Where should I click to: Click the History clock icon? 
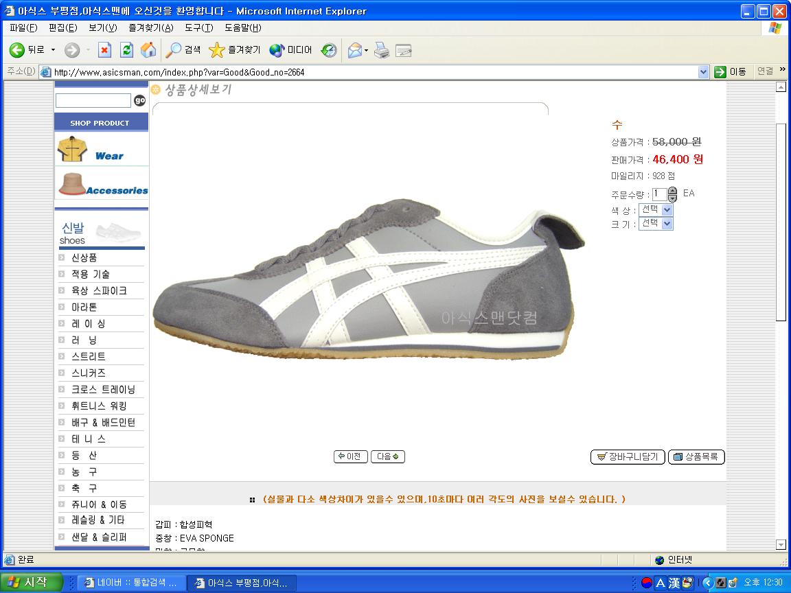coord(329,50)
